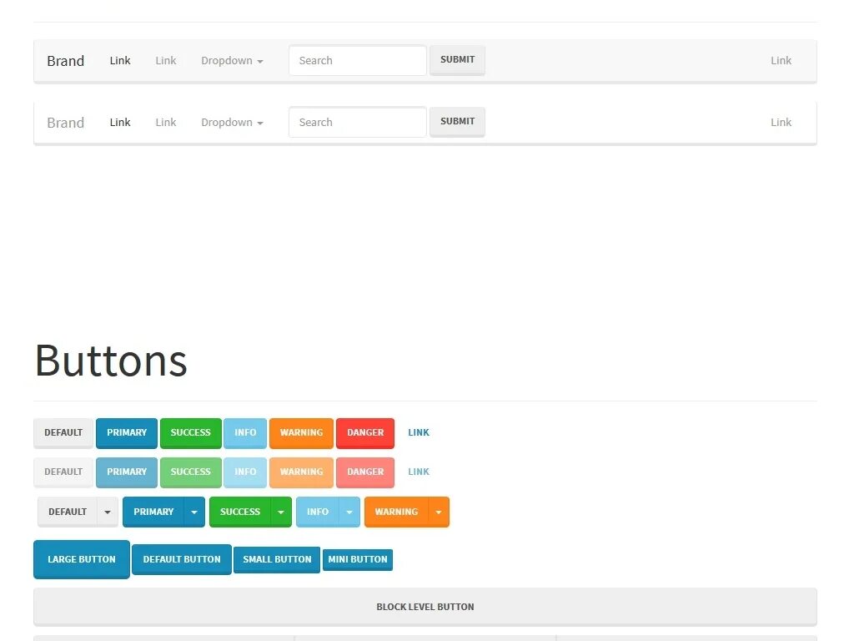This screenshot has width=854, height=641.
Task: Click the right-side Link in first navbar
Action: coord(781,60)
